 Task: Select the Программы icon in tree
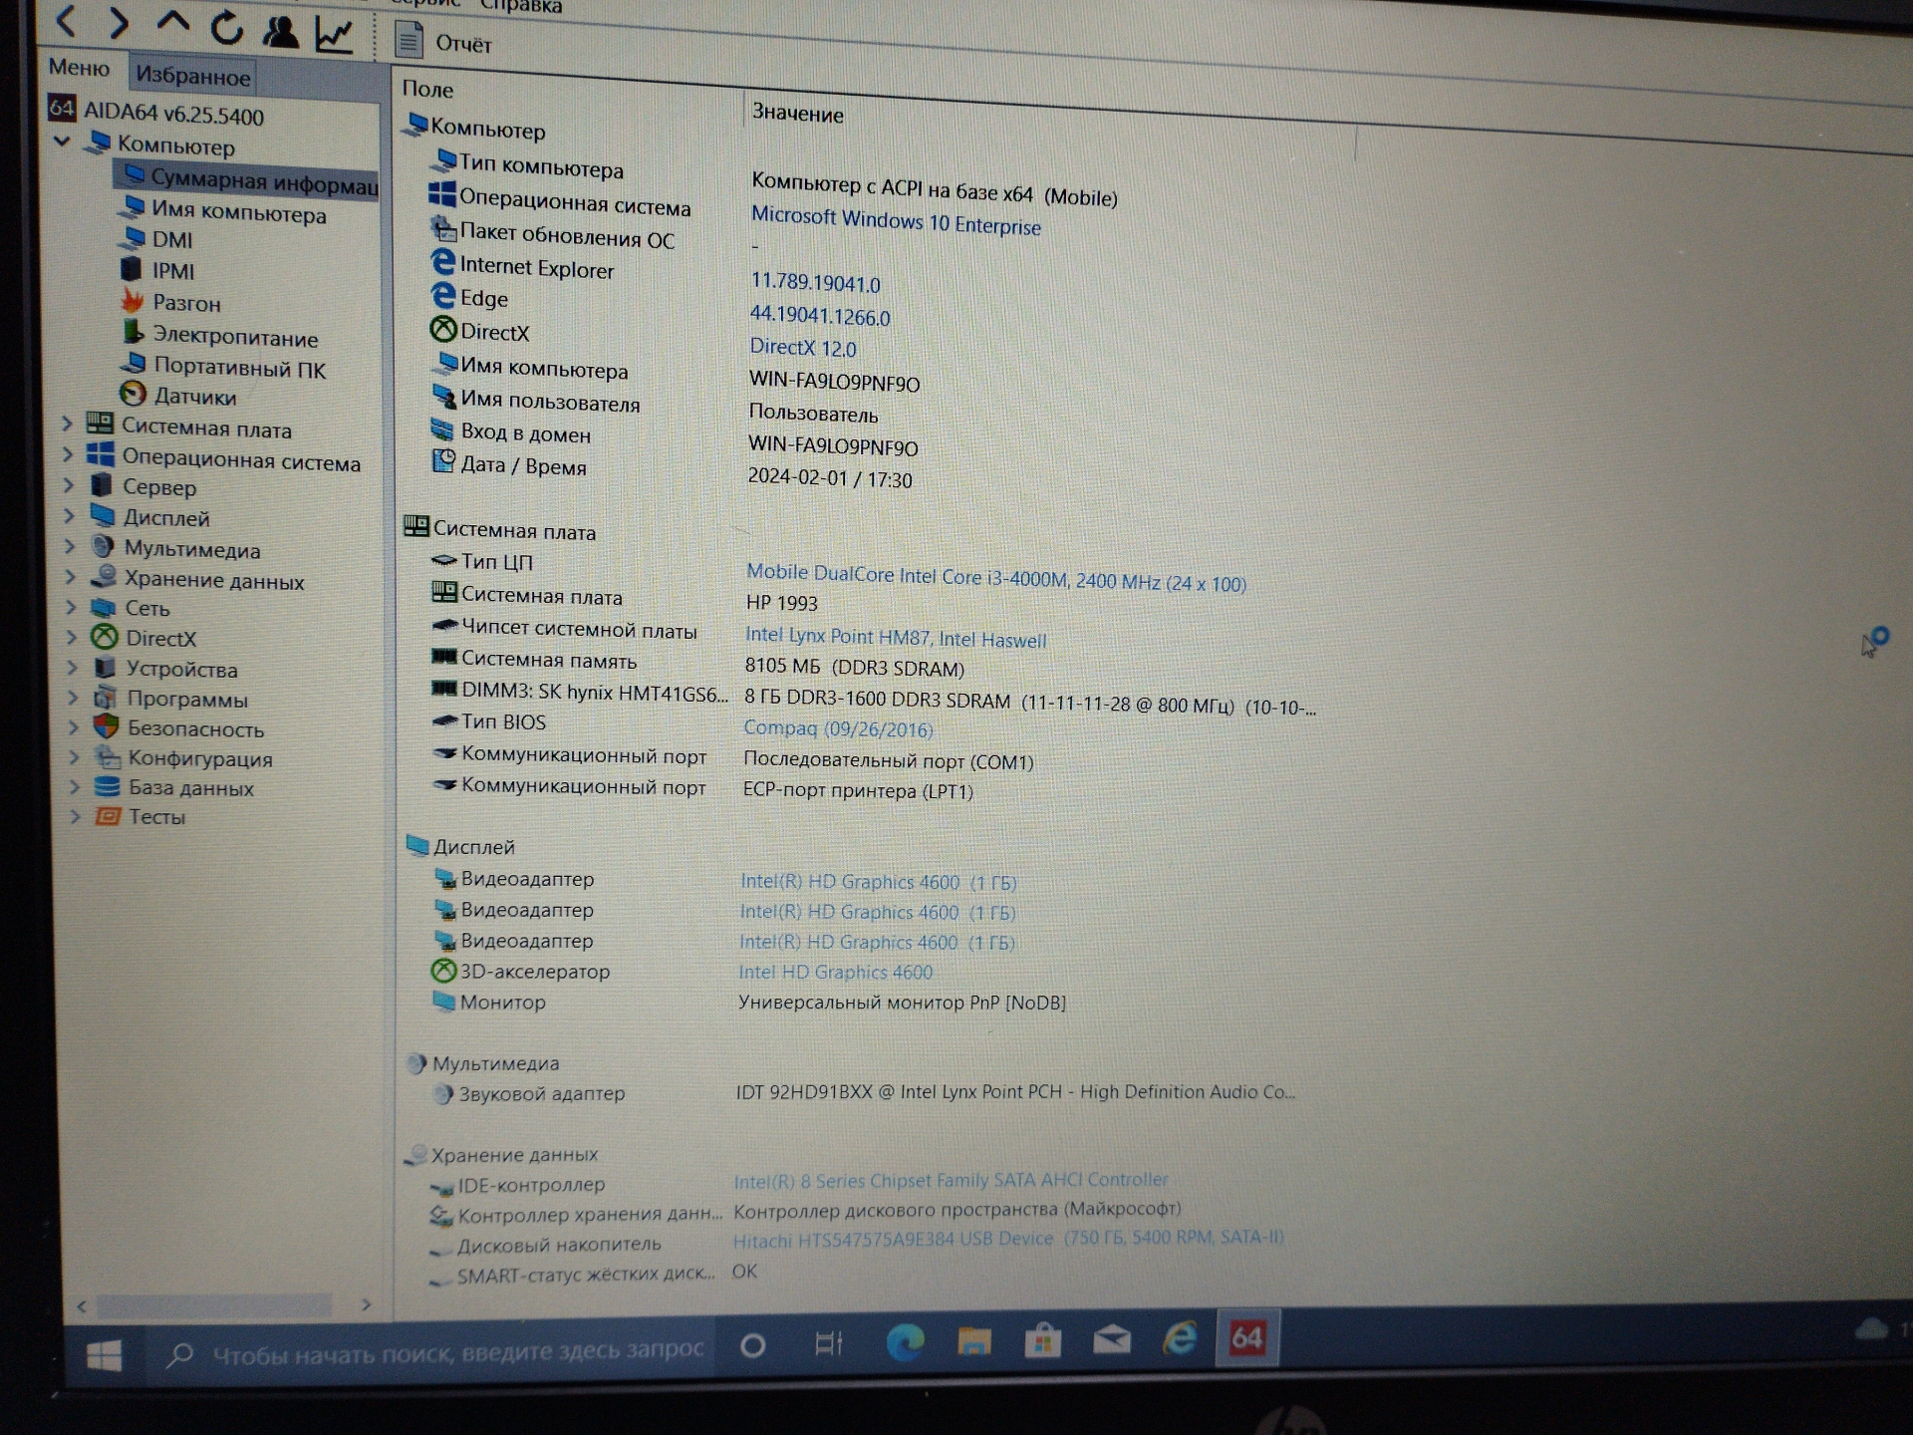point(106,698)
